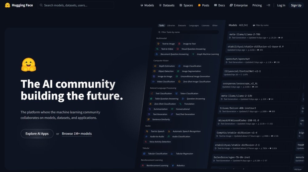This screenshot has height=172, width=308.
Task: Focus the Search models, datasets, users field
Action: point(76,5)
